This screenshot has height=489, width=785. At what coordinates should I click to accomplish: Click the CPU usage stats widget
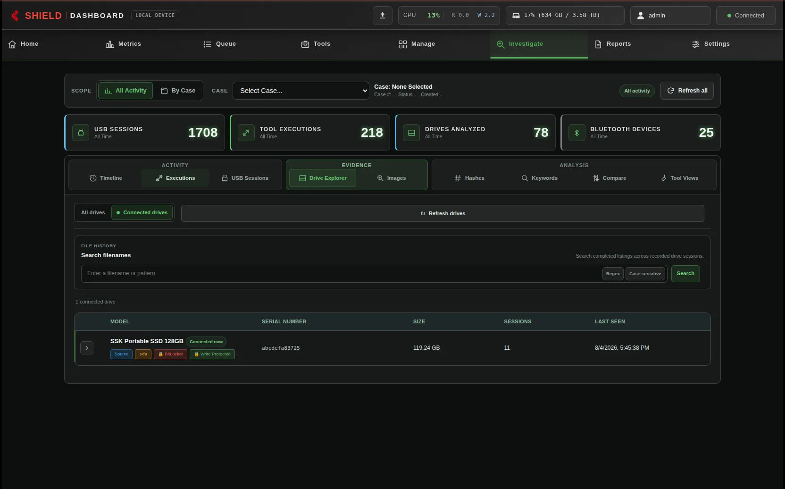[449, 16]
